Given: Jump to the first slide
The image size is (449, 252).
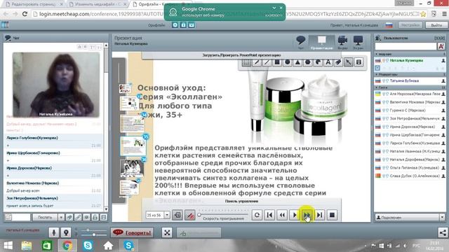Looking at the screenshot, I should [269, 215].
